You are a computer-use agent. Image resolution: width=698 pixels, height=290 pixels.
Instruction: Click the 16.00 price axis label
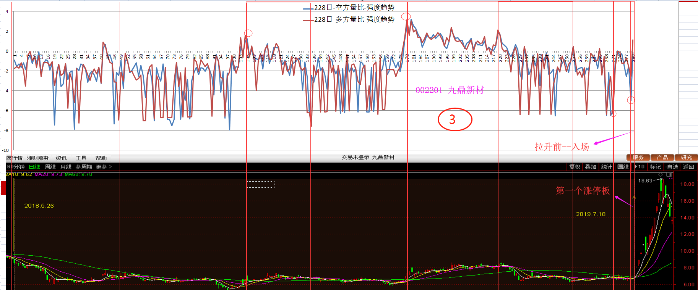(x=687, y=201)
